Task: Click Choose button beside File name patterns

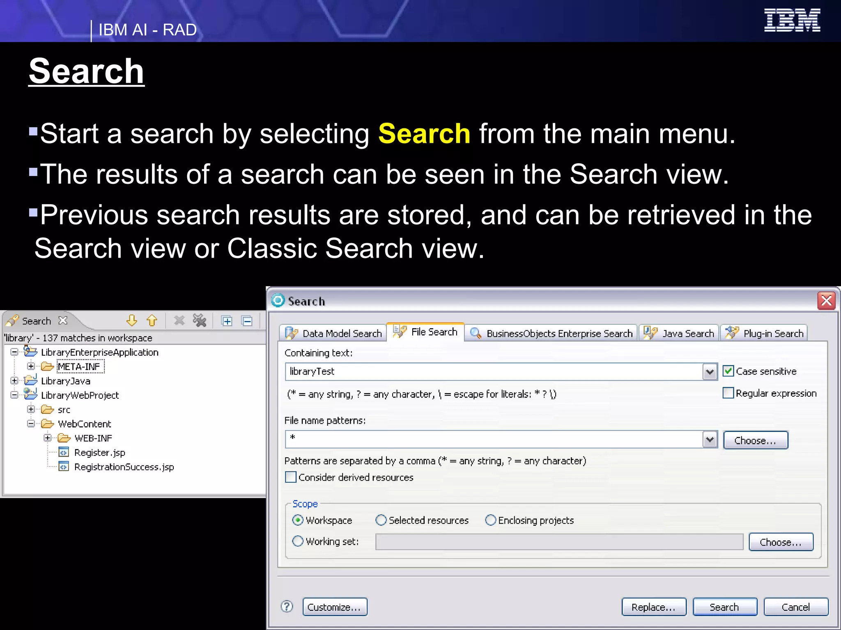Action: coord(756,440)
